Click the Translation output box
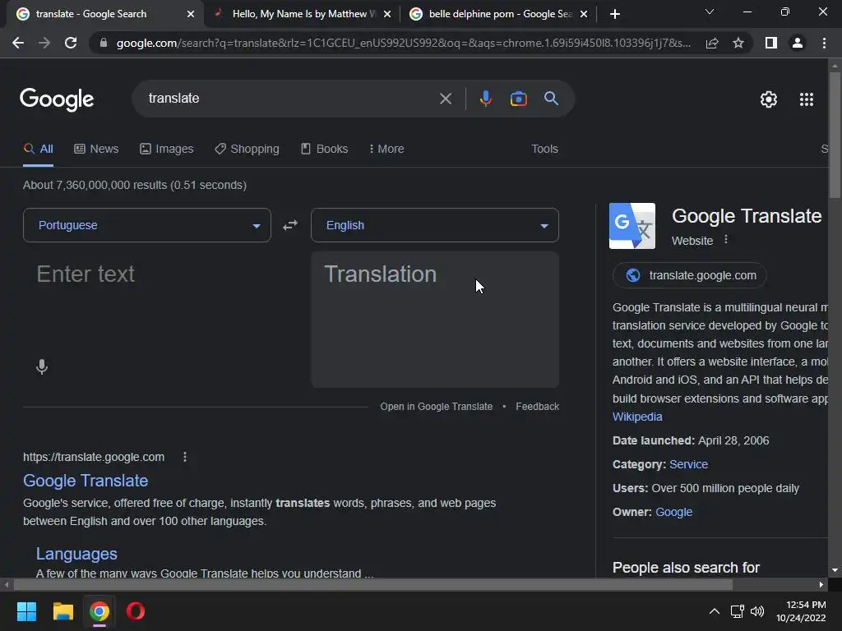The height and width of the screenshot is (631, 842). pyautogui.click(x=435, y=320)
